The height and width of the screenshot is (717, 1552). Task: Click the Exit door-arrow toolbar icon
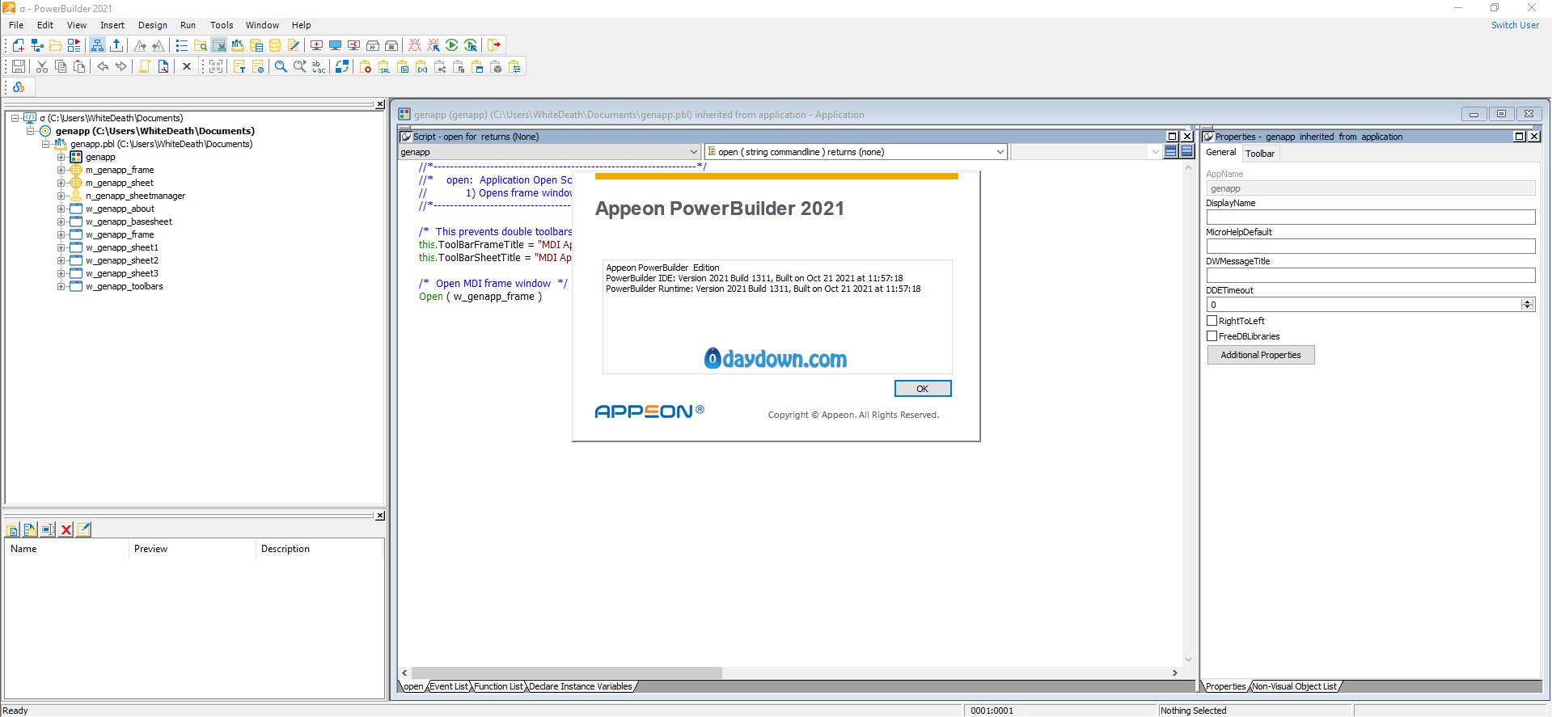coord(494,45)
